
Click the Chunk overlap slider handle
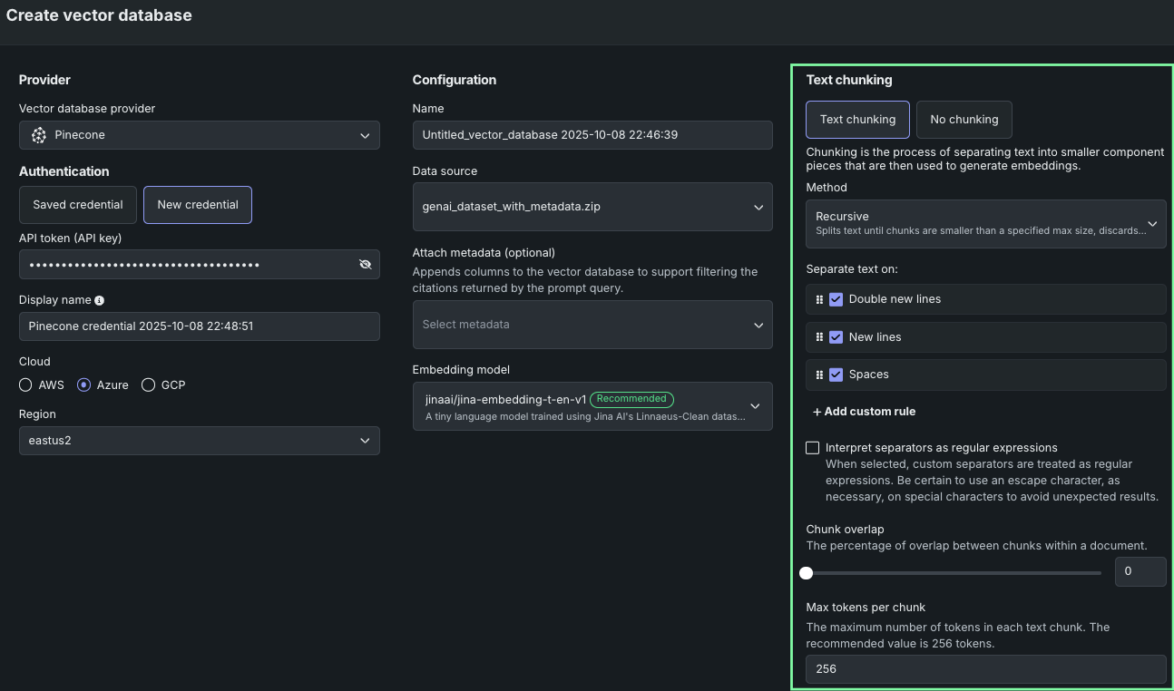click(806, 573)
